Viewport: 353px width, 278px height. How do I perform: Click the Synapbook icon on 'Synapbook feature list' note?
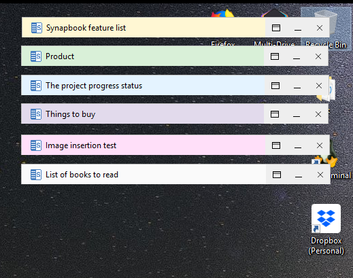[37, 28]
